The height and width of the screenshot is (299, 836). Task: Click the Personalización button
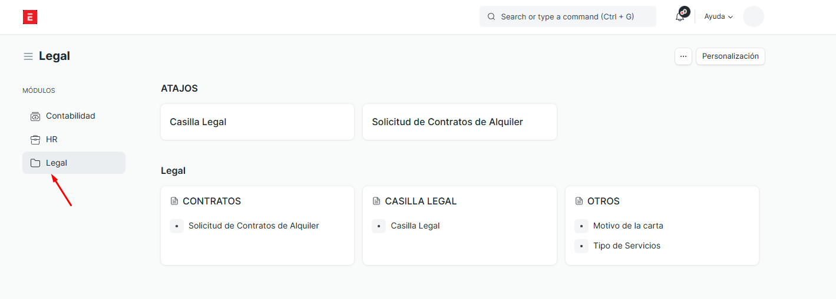730,56
